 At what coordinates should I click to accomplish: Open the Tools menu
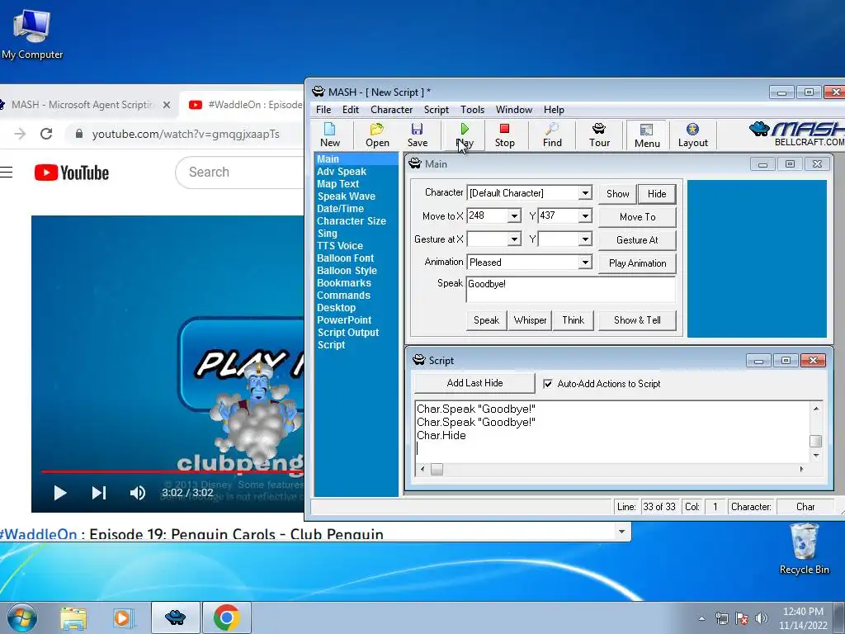[x=472, y=110]
